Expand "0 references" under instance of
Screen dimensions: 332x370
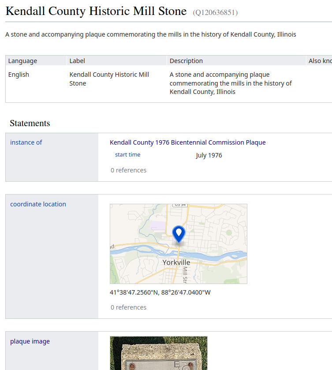128,170
